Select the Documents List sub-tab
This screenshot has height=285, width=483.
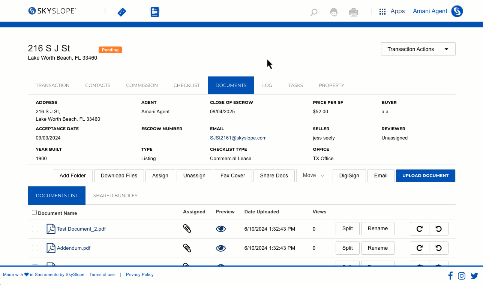point(57,195)
